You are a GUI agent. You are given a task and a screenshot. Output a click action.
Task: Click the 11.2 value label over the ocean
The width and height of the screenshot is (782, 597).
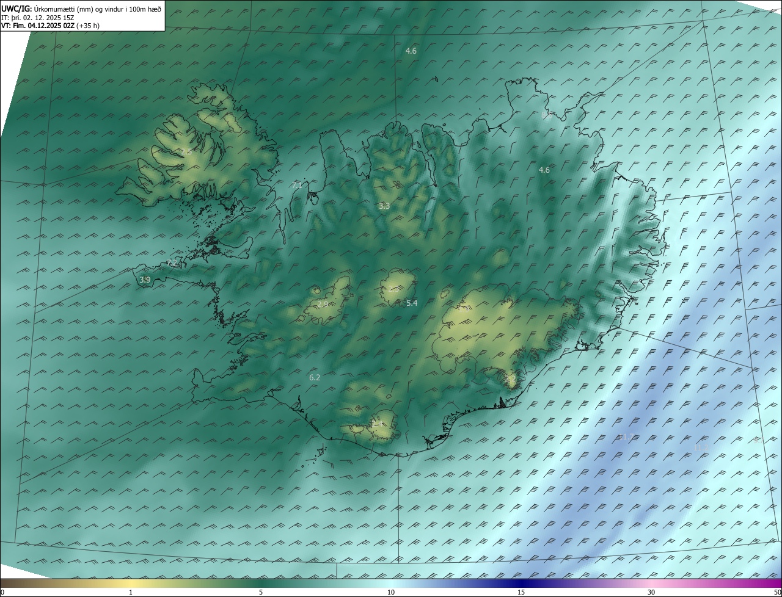click(x=701, y=447)
